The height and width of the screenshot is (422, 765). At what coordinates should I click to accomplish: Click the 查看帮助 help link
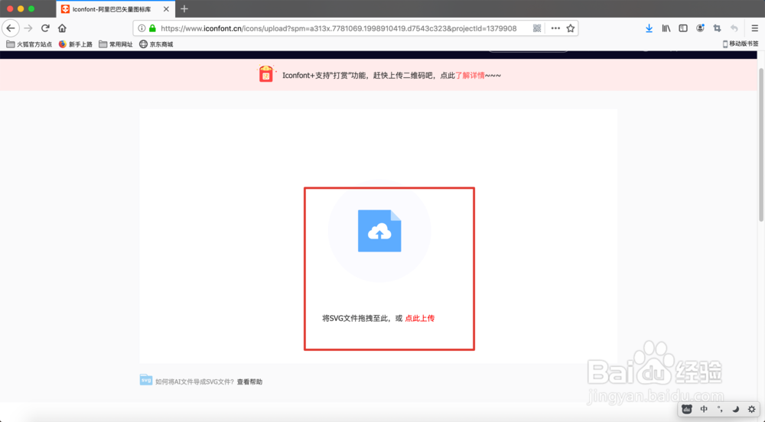(249, 381)
